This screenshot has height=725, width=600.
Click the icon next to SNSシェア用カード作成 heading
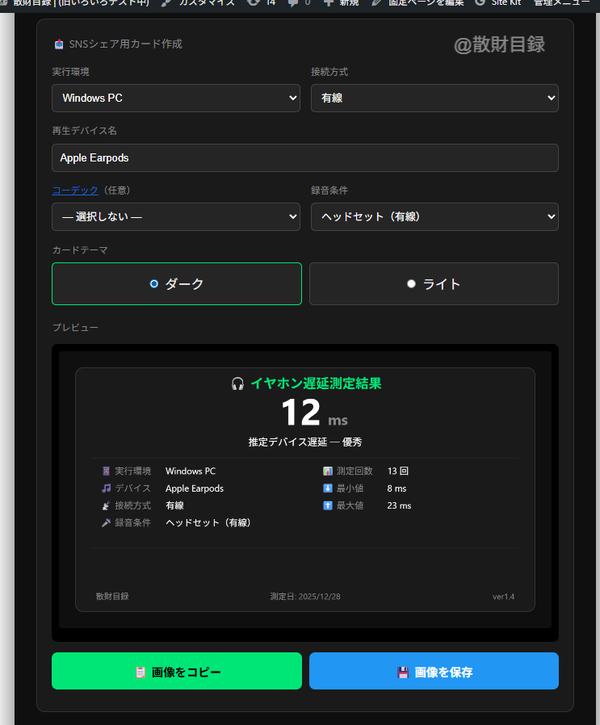(59, 44)
